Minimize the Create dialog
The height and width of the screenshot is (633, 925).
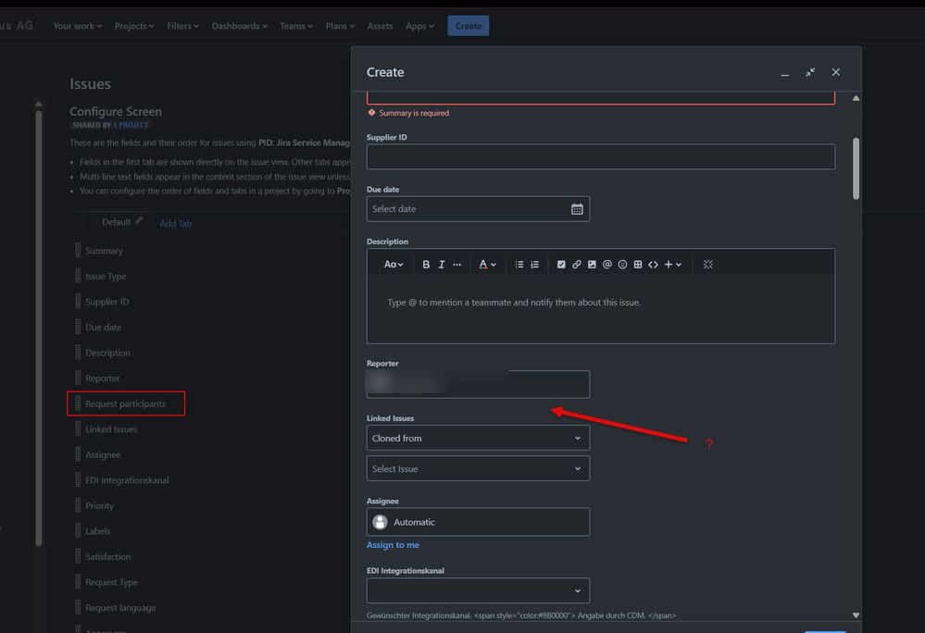click(784, 73)
